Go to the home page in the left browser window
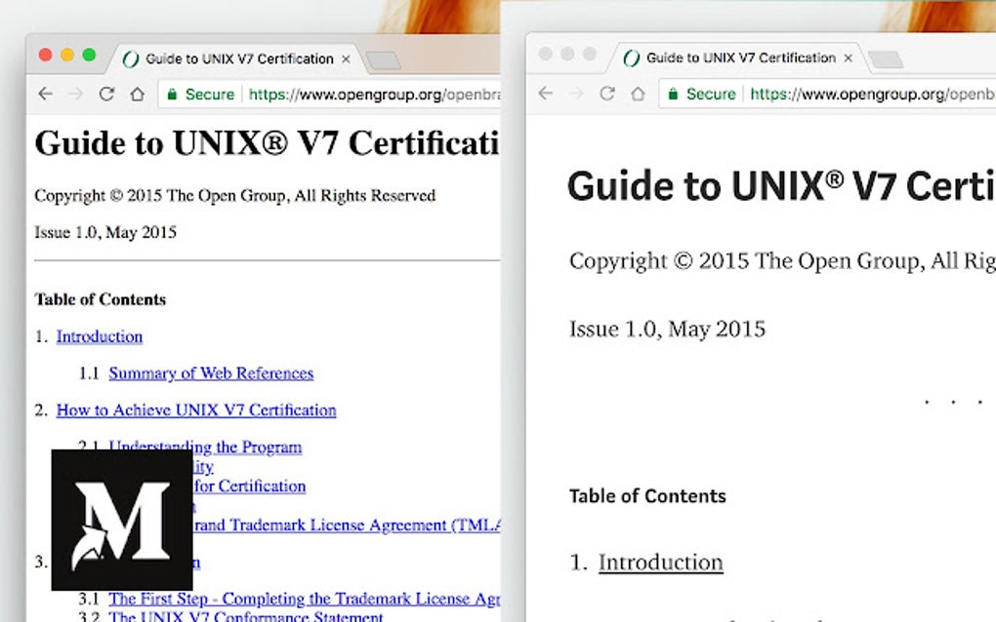This screenshot has width=996, height=622. click(138, 95)
